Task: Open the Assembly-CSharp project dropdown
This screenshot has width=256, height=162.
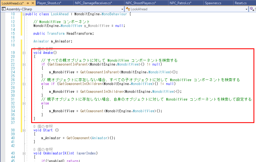Action: [122, 9]
